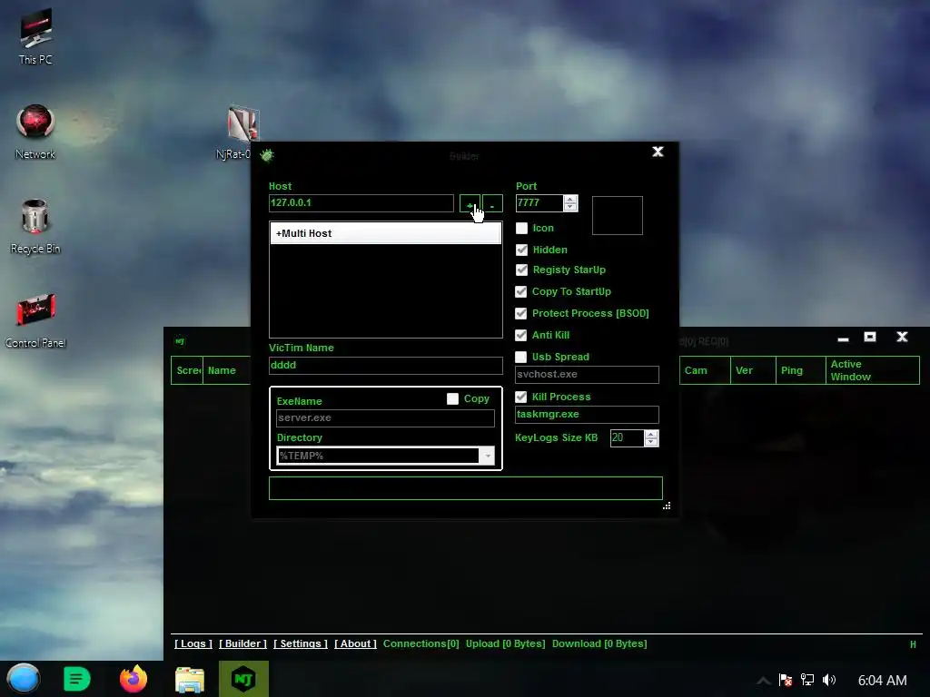
Task: Select the NjRat folder icon on desktop
Action: point(243,124)
